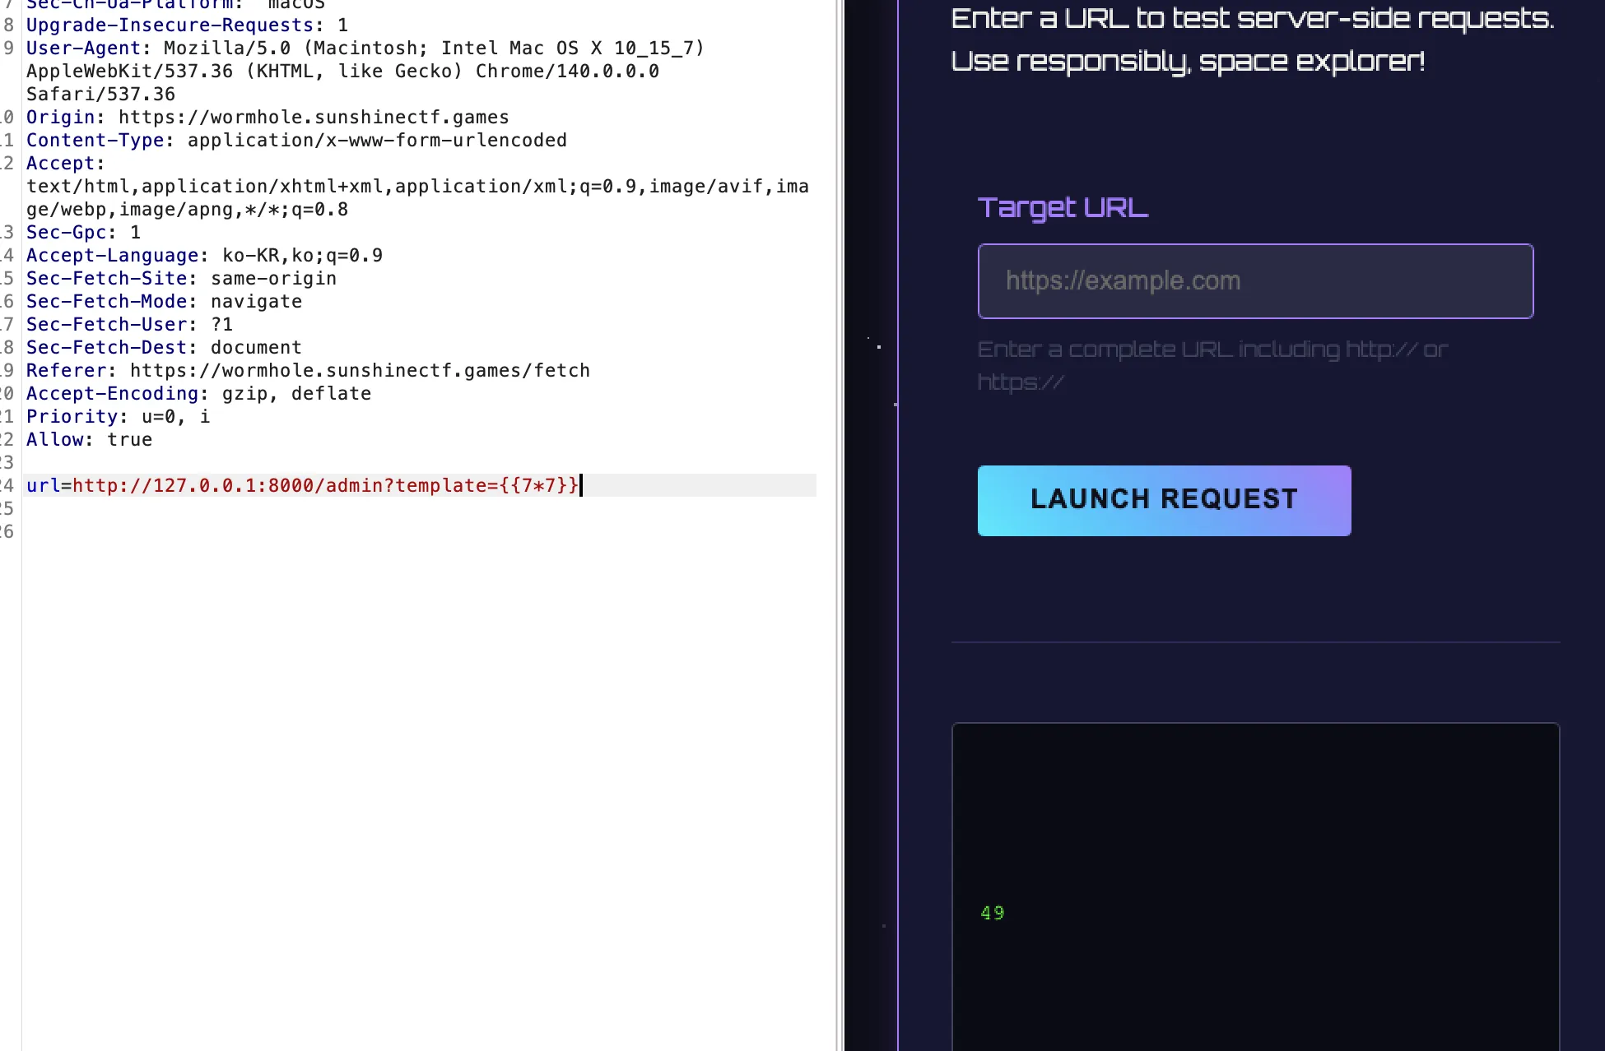Click the green 49 output text
The image size is (1605, 1051).
(x=992, y=913)
